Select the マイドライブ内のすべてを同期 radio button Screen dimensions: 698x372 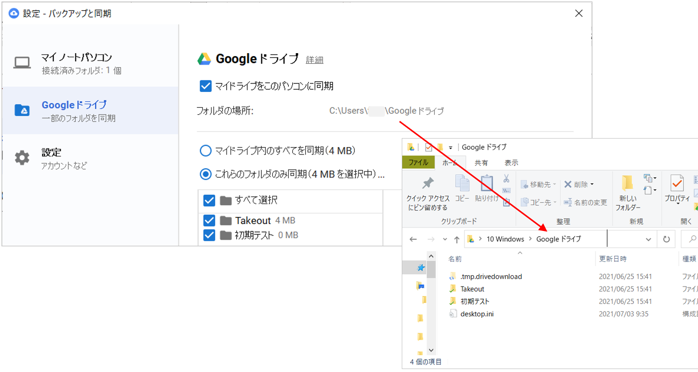[x=205, y=150]
